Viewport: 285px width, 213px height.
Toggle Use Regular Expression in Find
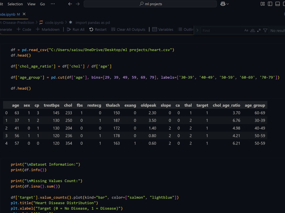[259, 30]
